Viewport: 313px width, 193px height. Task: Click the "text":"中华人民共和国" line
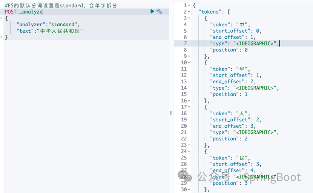pyautogui.click(x=49, y=31)
